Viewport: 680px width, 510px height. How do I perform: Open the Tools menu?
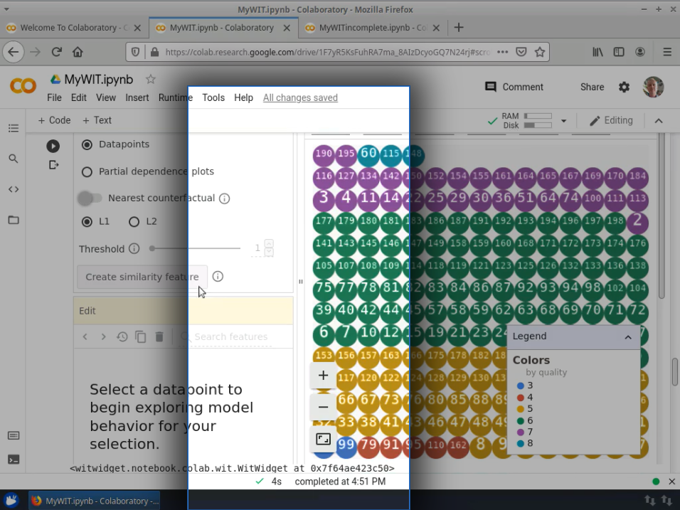point(213,97)
